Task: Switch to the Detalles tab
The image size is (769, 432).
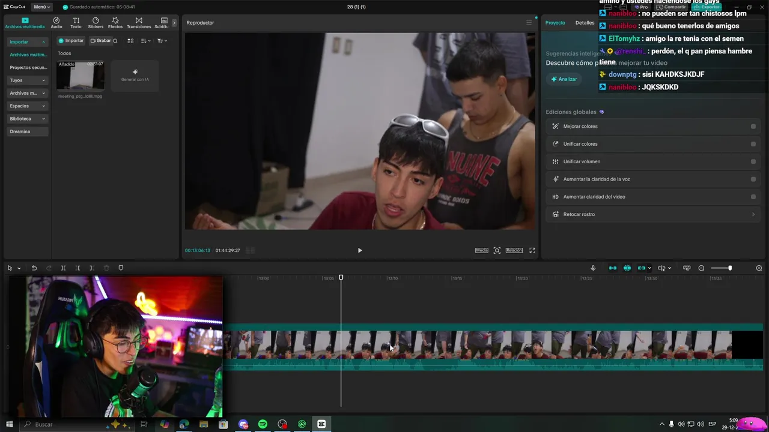Action: point(585,23)
